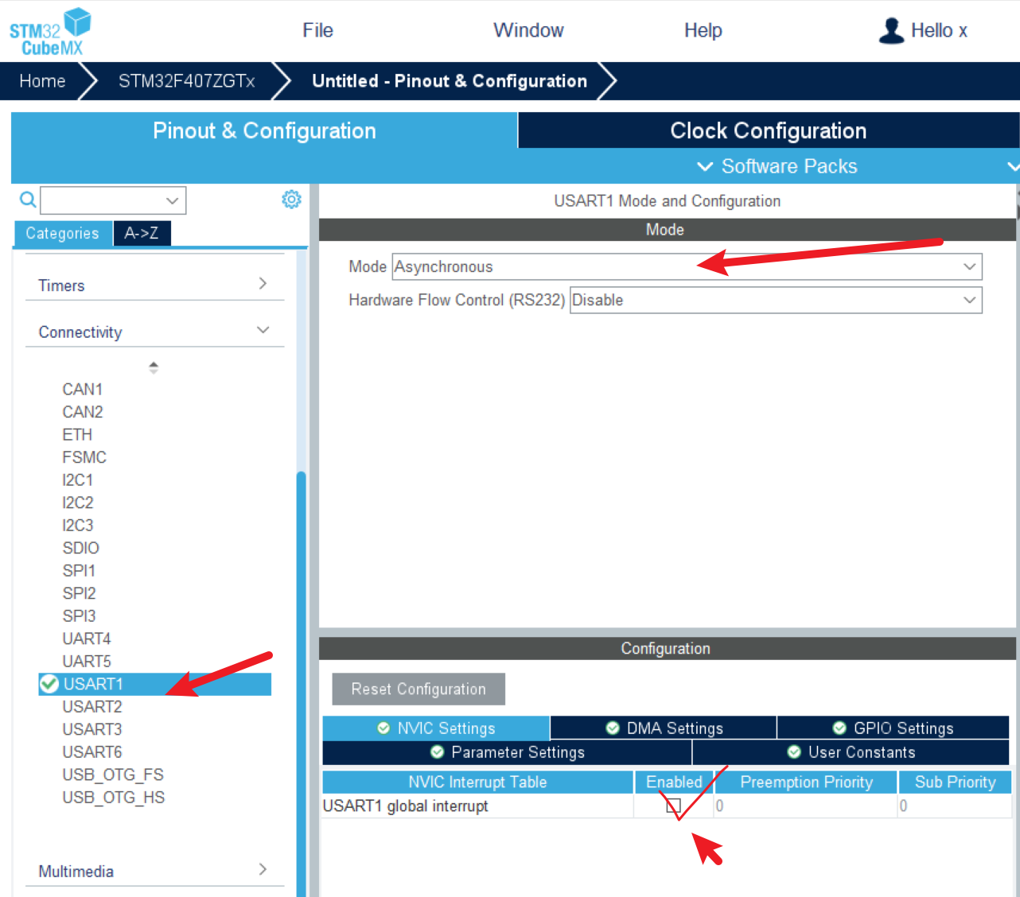Expand the Software Packs dropdown
Screen dimensions: 1020x897
pyautogui.click(x=777, y=166)
